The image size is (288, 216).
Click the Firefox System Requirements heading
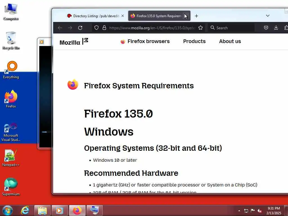[139, 85]
